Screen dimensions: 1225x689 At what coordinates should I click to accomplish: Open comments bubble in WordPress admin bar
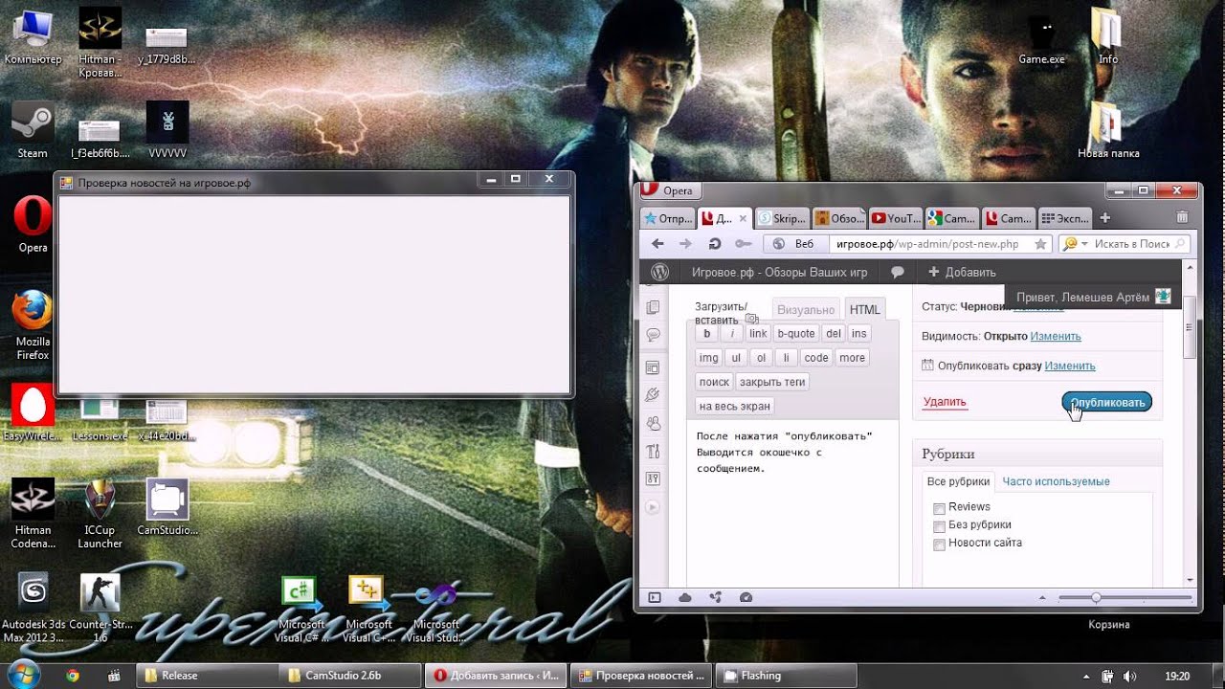[x=898, y=272]
